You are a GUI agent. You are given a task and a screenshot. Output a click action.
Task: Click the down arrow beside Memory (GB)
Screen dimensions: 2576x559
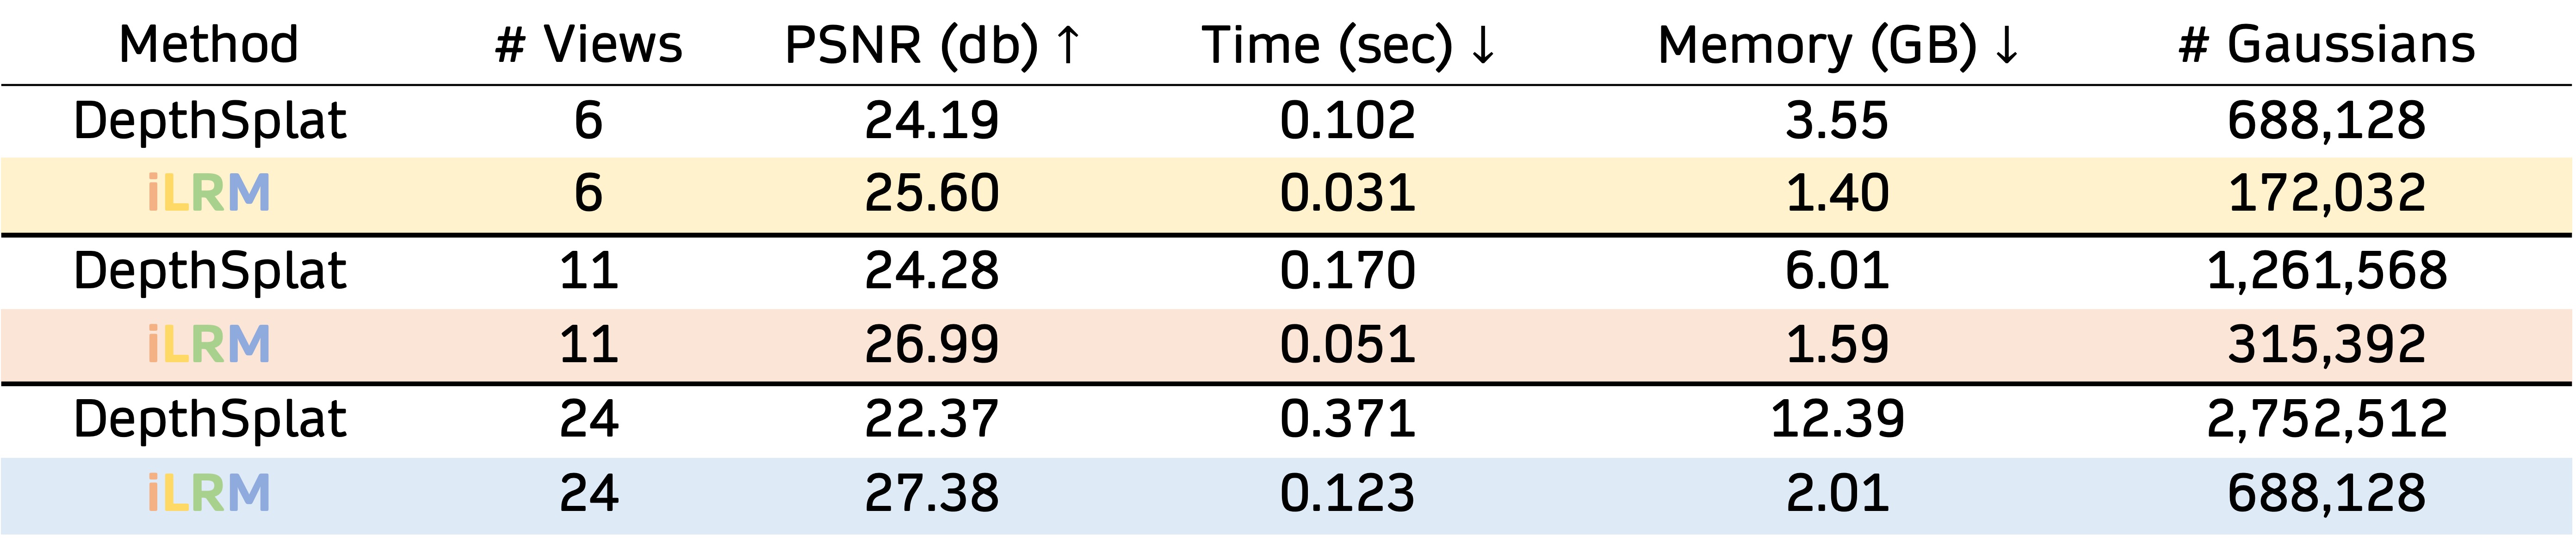2006,45
